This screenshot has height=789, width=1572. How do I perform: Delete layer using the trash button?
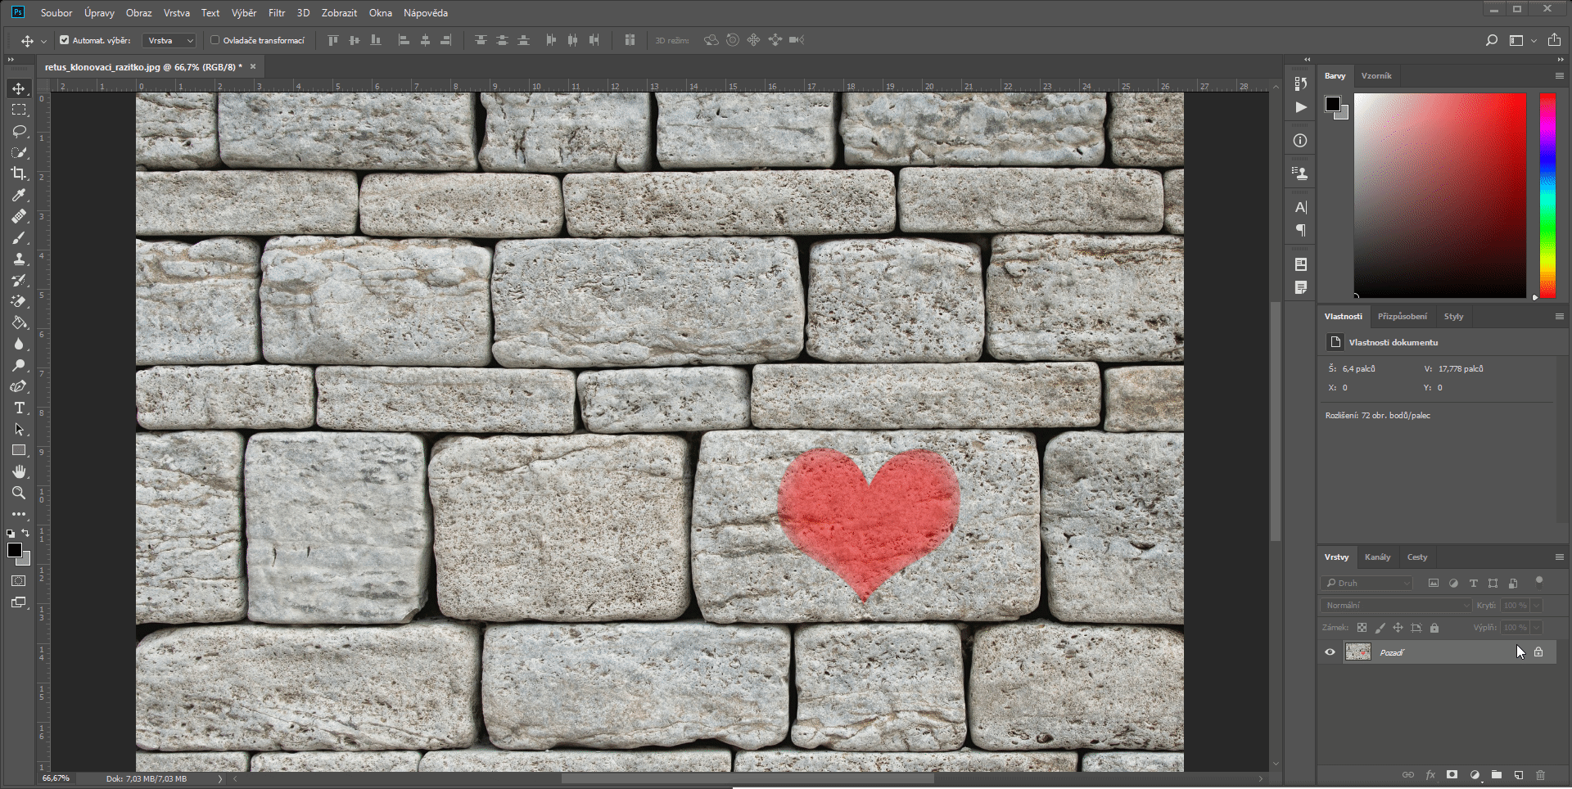pos(1541,774)
